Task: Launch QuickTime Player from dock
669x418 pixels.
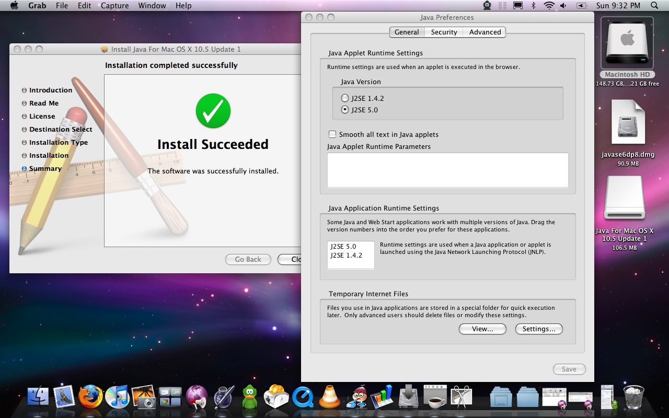Action: tap(303, 397)
